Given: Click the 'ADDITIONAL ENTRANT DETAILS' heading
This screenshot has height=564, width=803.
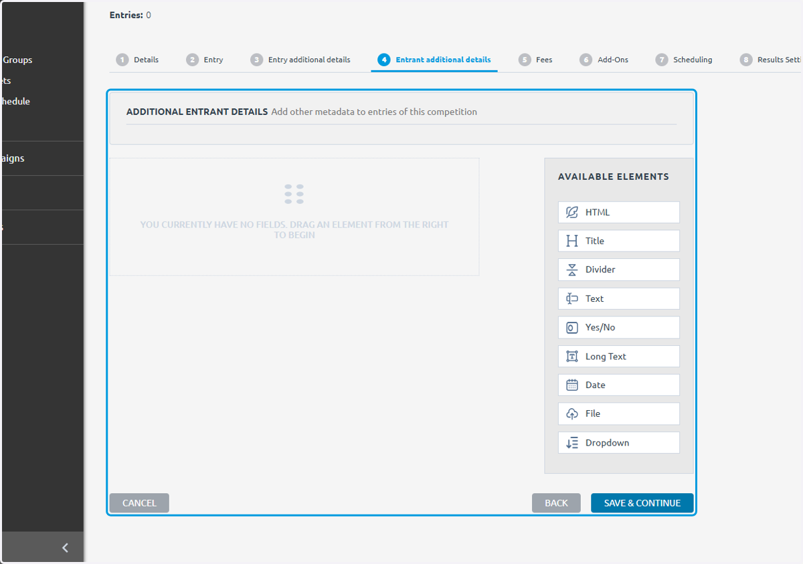Looking at the screenshot, I should coord(197,112).
